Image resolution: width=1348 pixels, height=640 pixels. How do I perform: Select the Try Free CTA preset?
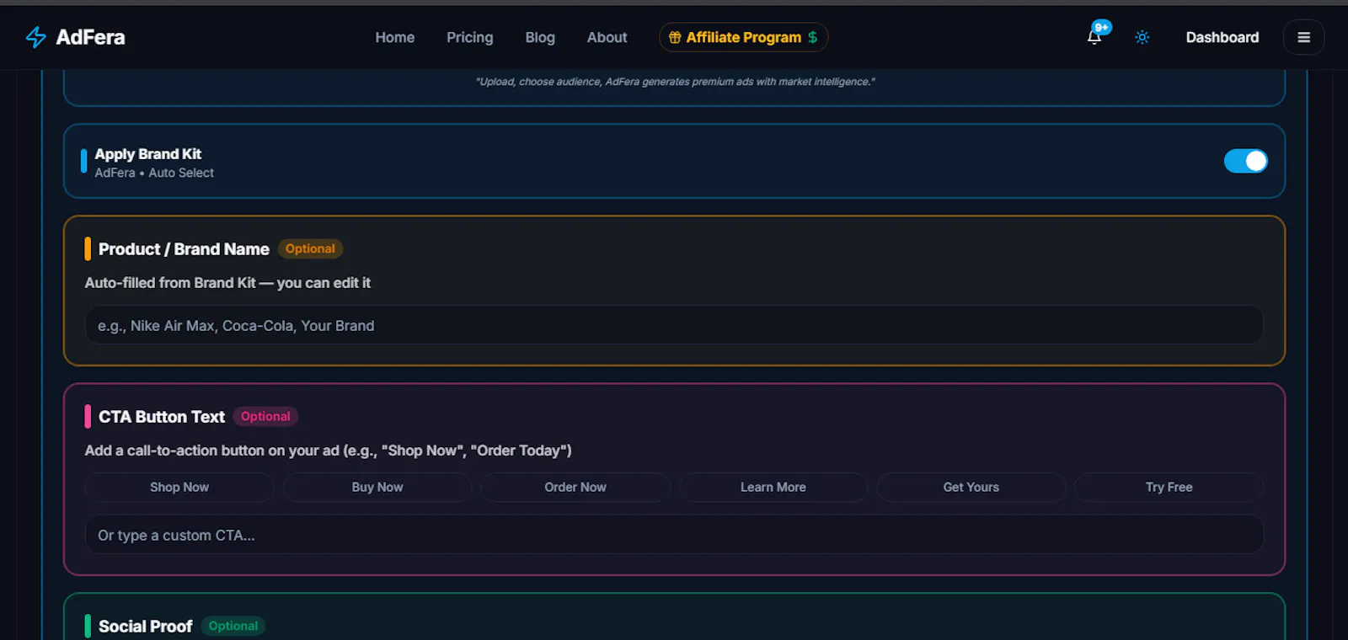1169,488
